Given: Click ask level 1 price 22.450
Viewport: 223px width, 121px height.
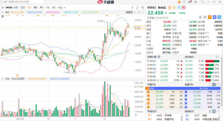Looking at the screenshot, I should pos(197,92).
